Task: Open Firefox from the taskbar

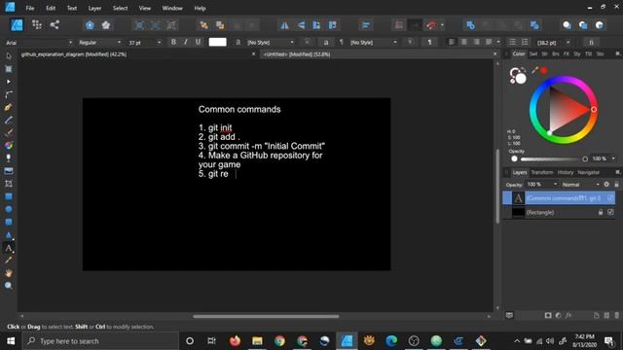Action: (x=235, y=341)
